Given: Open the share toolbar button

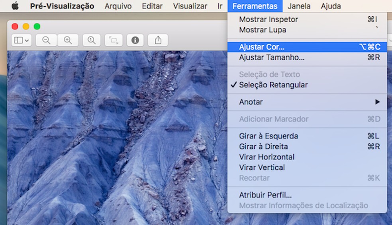Looking at the screenshot, I should point(158,40).
